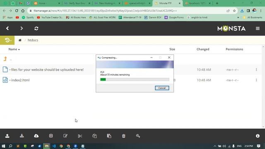Click the paste toolbar icon

click(x=109, y=136)
